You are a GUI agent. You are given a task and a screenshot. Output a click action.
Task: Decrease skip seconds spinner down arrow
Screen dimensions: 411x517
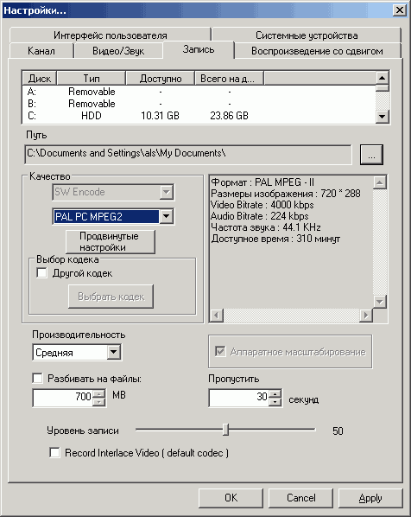[x=275, y=402]
